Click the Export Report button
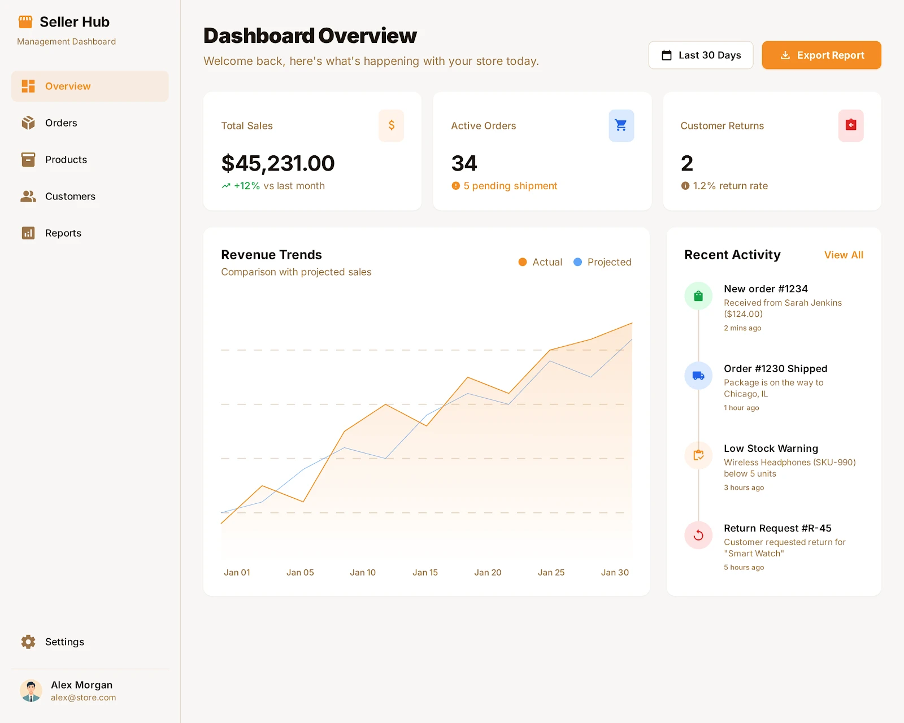Image resolution: width=904 pixels, height=723 pixels. (x=822, y=55)
